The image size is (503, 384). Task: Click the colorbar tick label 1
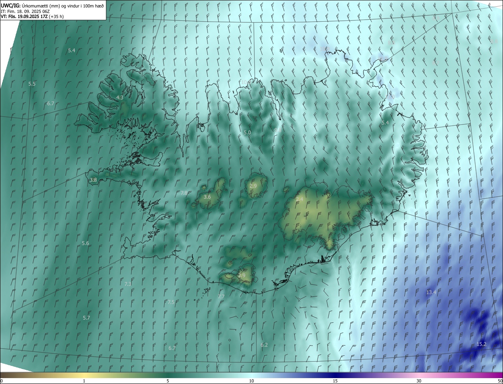[84, 381]
